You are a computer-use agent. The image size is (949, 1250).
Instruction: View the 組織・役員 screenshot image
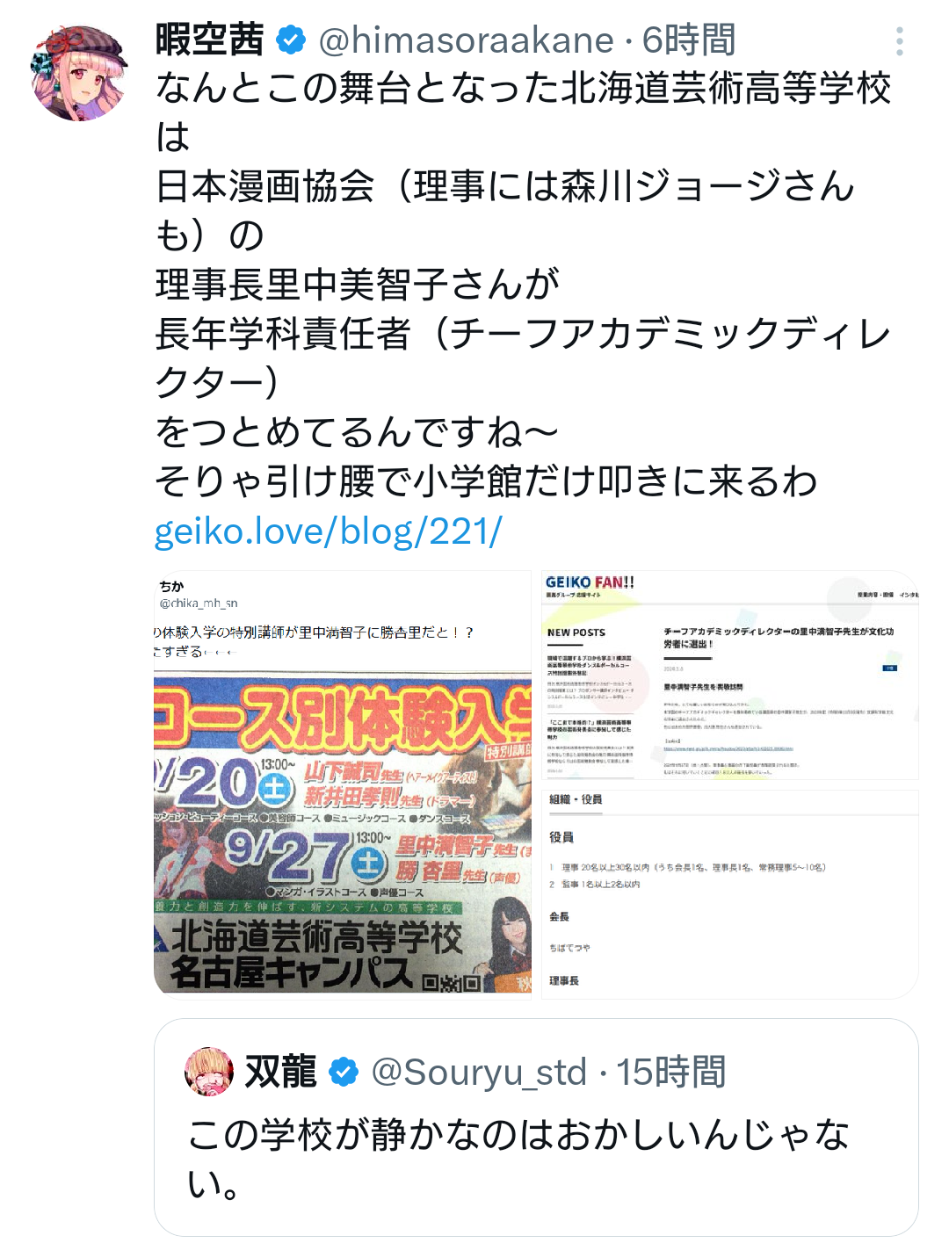730,893
